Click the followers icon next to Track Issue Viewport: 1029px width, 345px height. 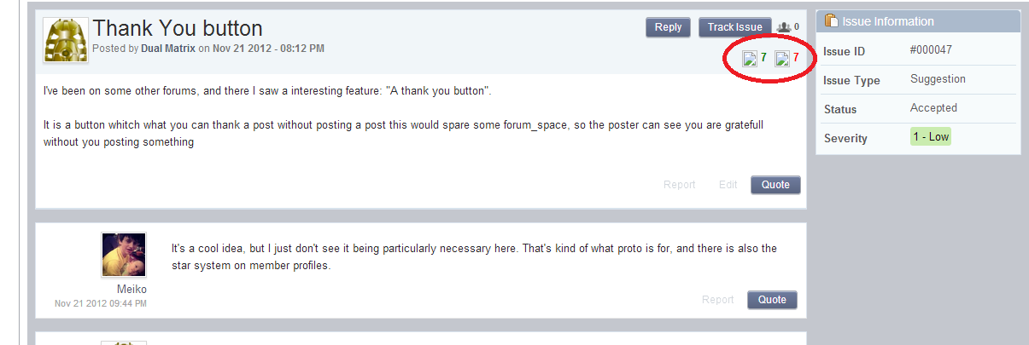(x=785, y=27)
